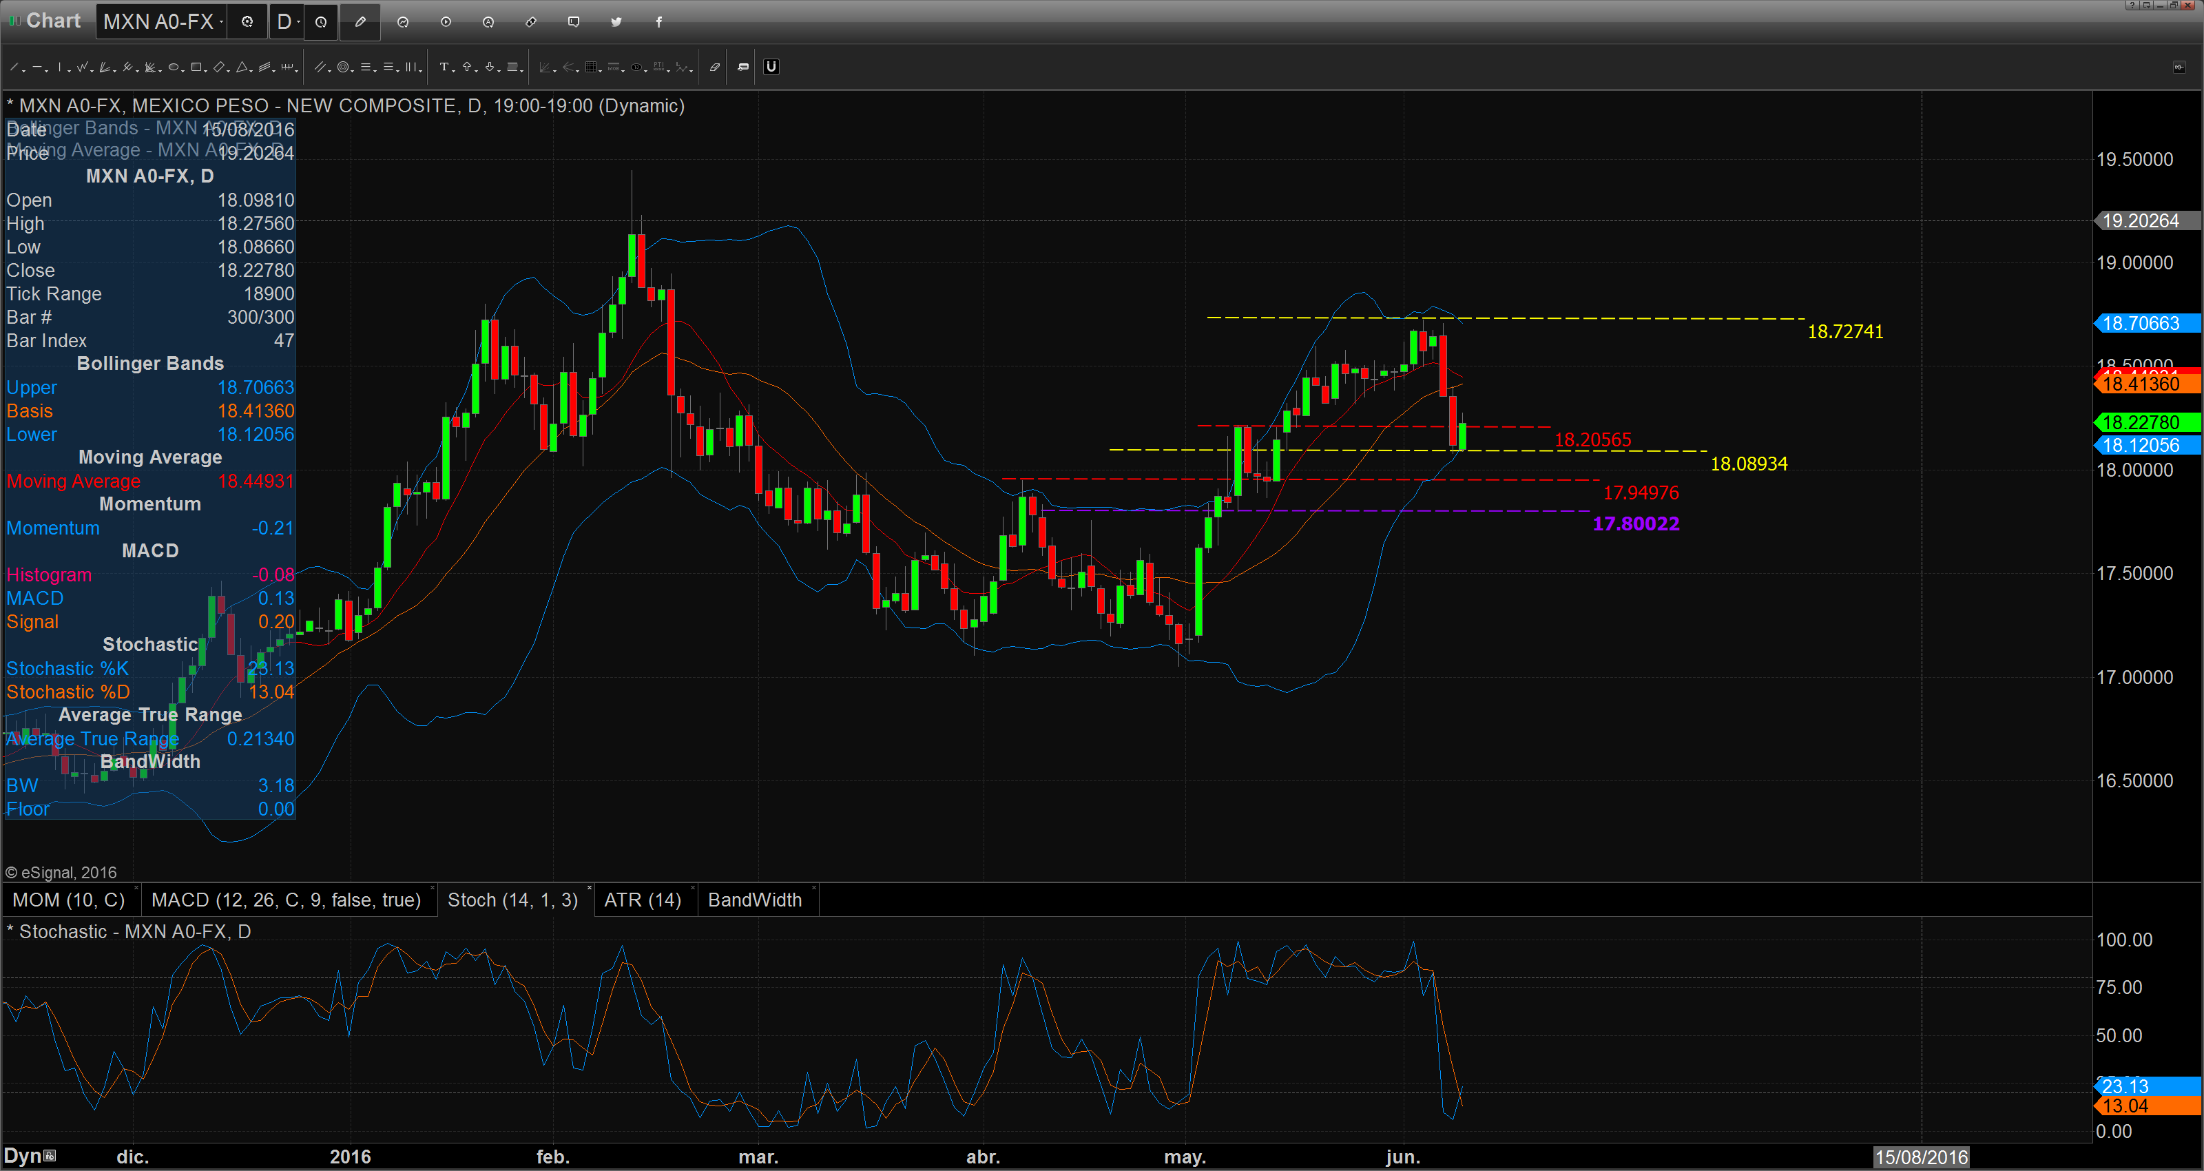The height and width of the screenshot is (1171, 2204).
Task: Expand the ellipse tool options arrow
Action: 183,71
